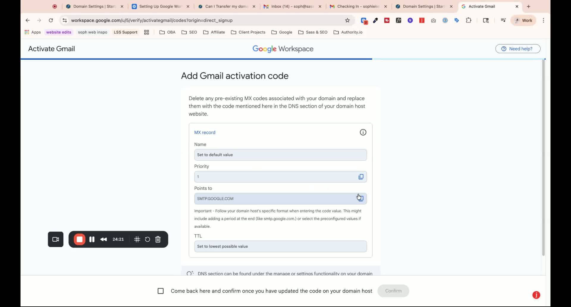Image resolution: width=571 pixels, height=307 pixels.
Task: Toggle the recorder camera button
Action: [x=56, y=239]
